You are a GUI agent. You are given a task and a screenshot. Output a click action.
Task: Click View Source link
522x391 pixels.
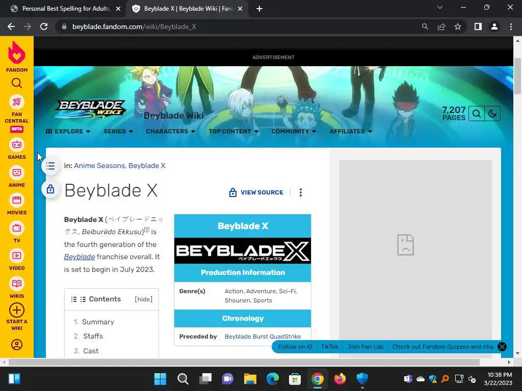coord(256,192)
